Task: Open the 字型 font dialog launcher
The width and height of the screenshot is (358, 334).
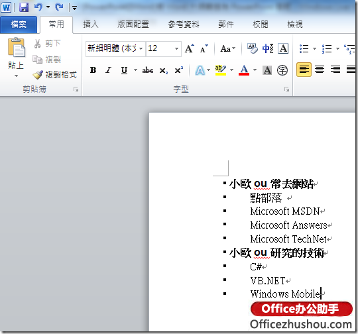Action: pyautogui.click(x=287, y=89)
